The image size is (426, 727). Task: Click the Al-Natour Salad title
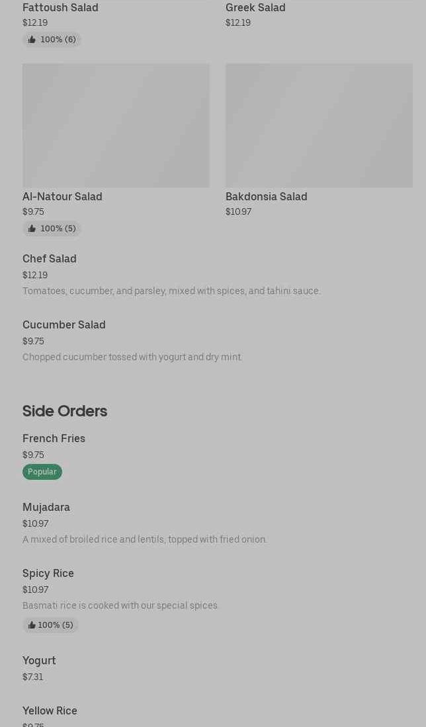[62, 197]
